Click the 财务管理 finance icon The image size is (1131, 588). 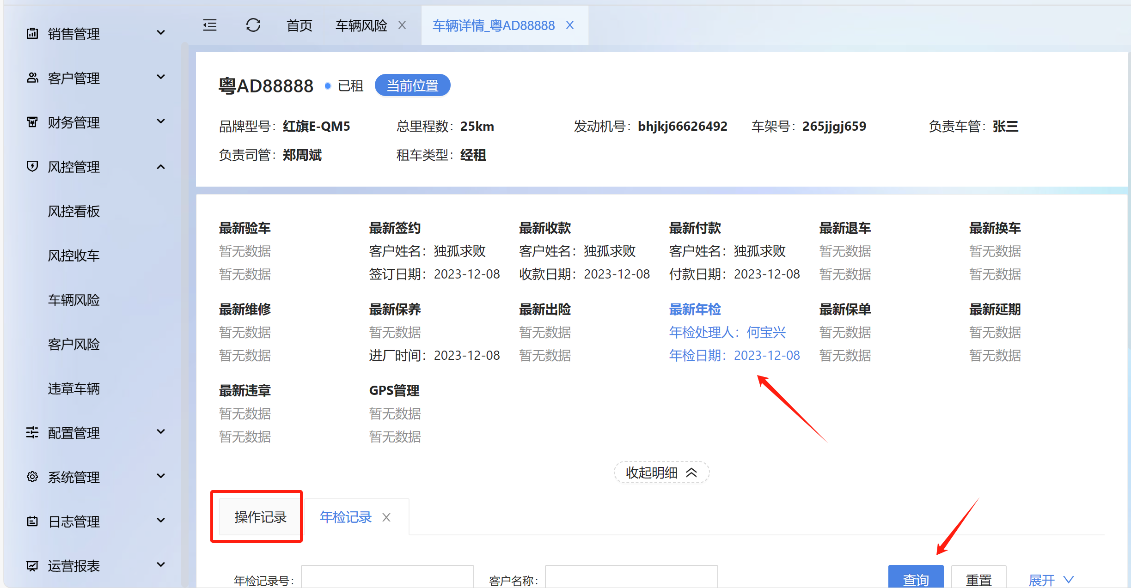pyautogui.click(x=32, y=122)
